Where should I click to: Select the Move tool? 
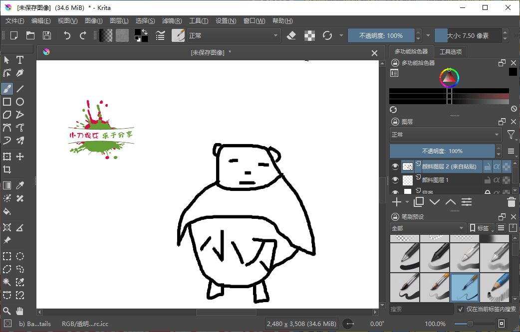click(20, 157)
